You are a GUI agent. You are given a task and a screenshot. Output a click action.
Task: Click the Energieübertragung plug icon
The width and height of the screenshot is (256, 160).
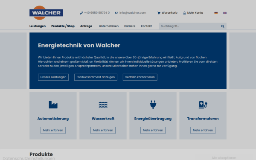tap(153, 105)
